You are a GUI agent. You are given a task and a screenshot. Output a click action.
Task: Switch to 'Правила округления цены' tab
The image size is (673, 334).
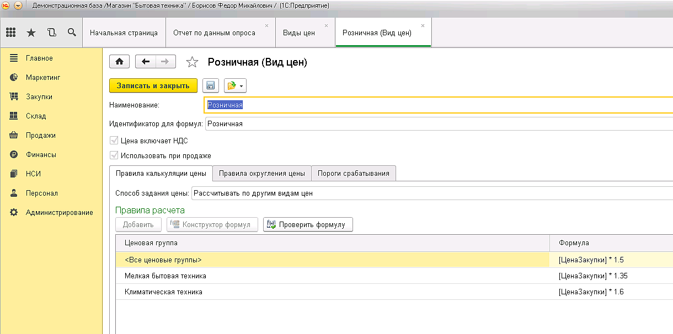[x=261, y=173]
